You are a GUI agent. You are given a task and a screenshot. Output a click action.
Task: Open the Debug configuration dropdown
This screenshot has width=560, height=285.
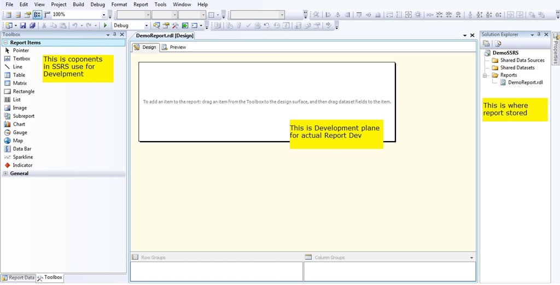pyautogui.click(x=146, y=25)
